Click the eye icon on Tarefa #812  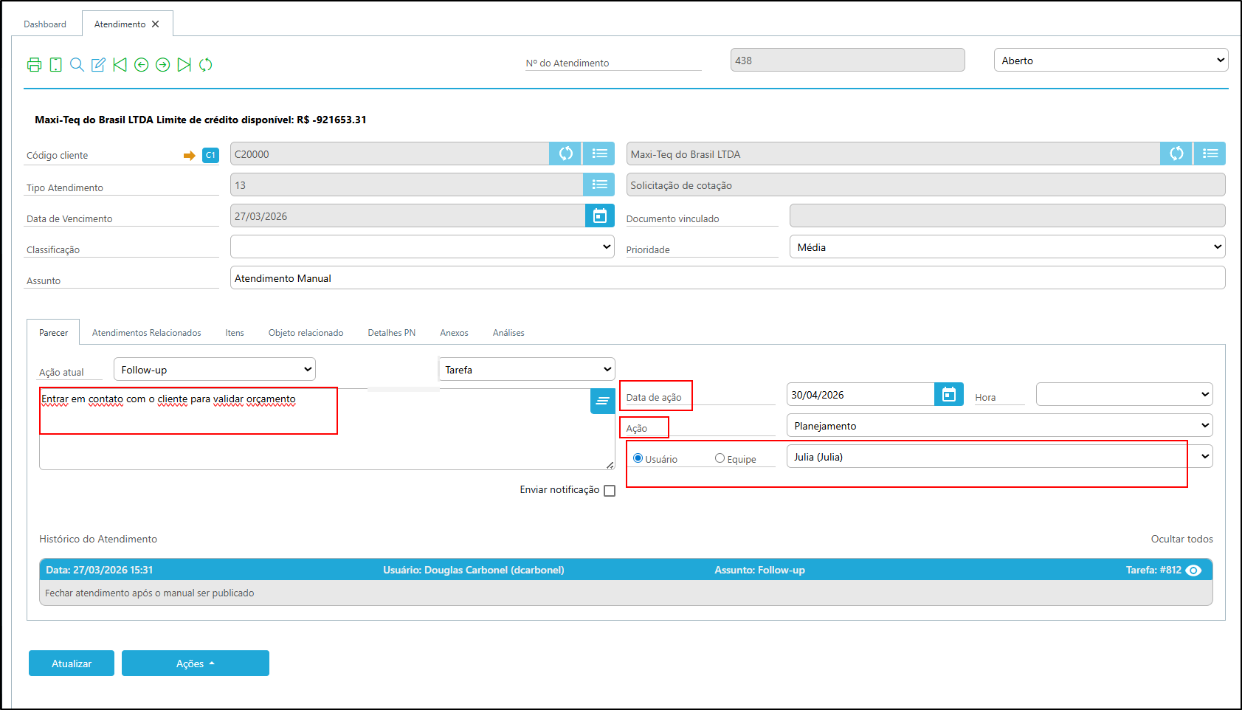(x=1193, y=571)
